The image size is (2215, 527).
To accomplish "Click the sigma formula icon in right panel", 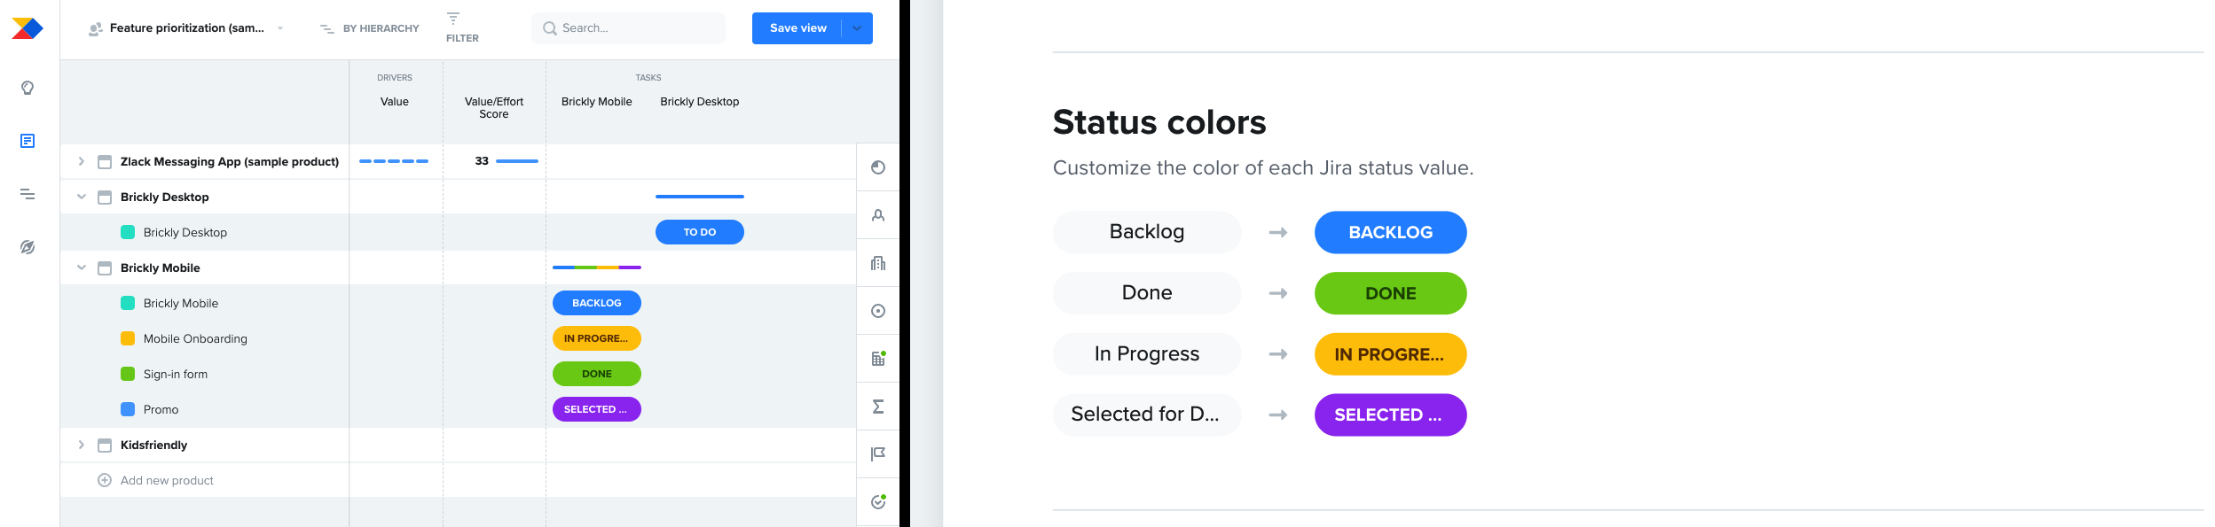I will (878, 407).
